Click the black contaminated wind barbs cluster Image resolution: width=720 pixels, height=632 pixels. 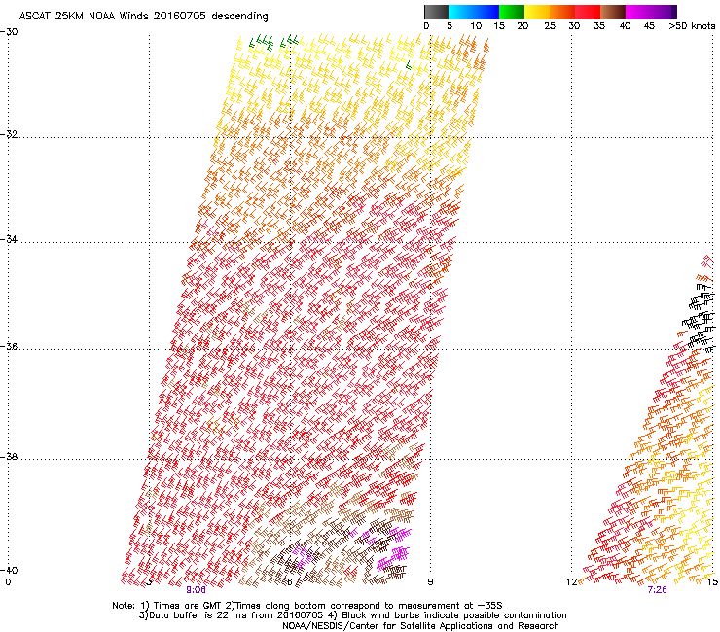click(x=698, y=317)
